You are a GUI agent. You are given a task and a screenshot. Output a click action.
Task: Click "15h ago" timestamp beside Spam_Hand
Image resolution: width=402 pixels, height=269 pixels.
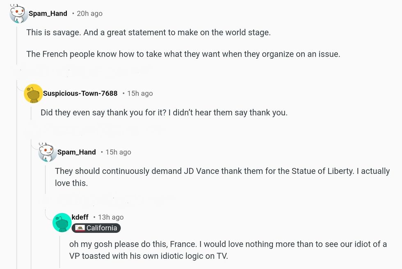(118, 152)
